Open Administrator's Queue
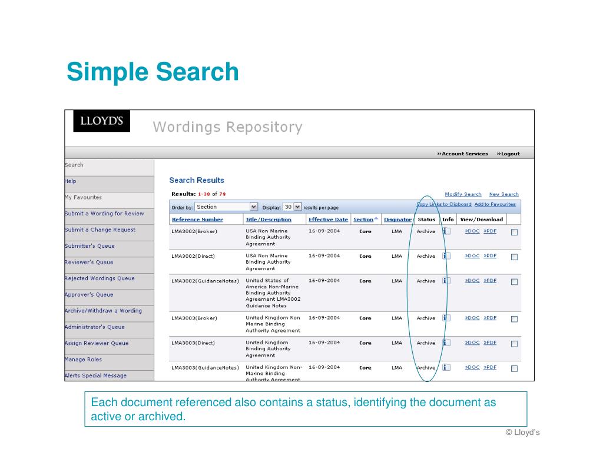This screenshot has width=603, height=452. (x=109, y=330)
